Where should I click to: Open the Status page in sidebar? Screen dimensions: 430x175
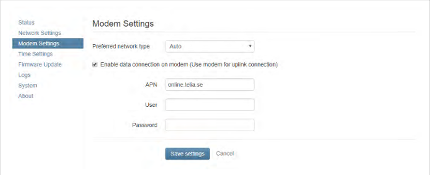[x=27, y=22]
